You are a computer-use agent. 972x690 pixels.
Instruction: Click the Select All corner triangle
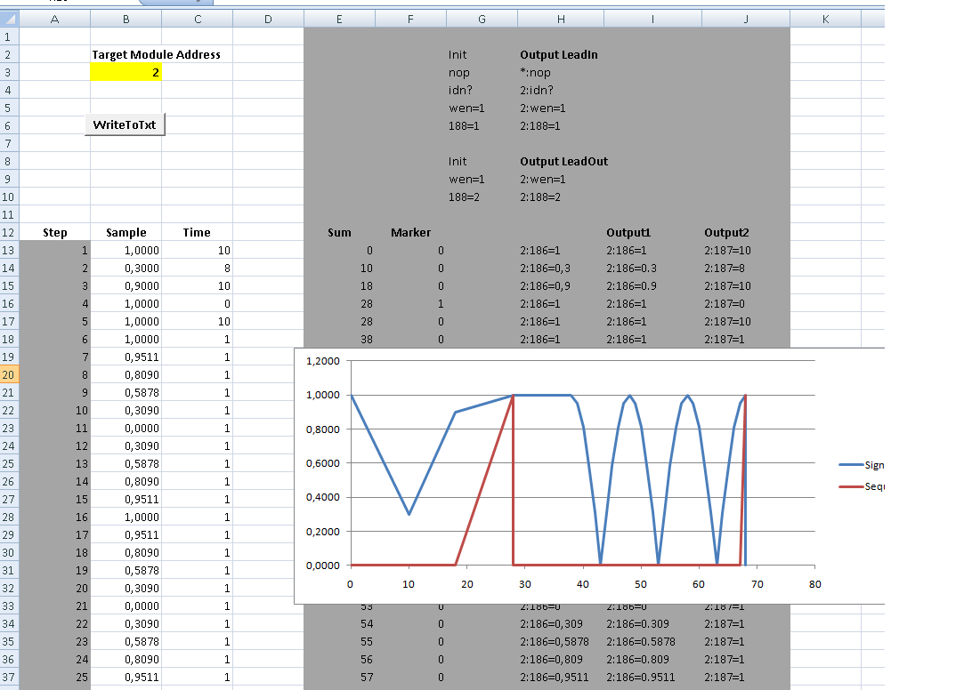[9, 20]
